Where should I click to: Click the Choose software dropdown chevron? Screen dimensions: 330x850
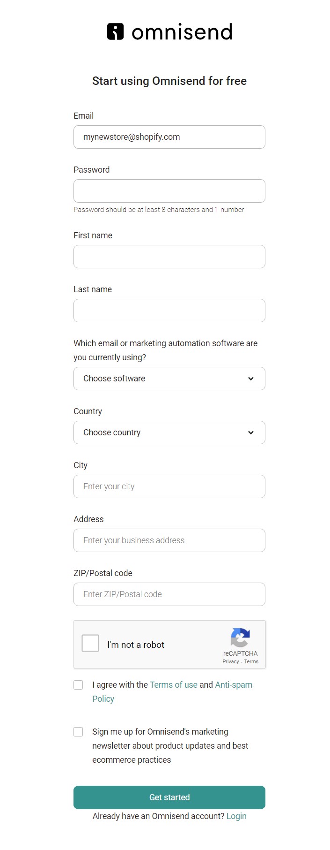[251, 378]
